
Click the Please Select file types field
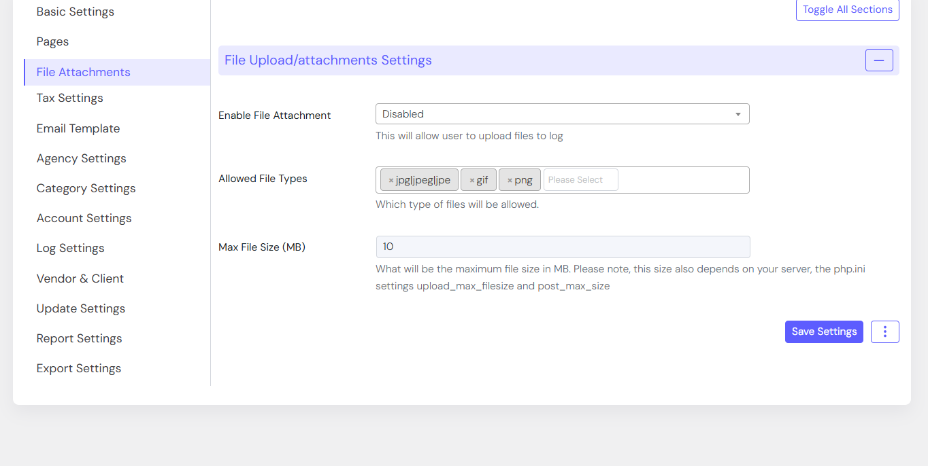580,180
